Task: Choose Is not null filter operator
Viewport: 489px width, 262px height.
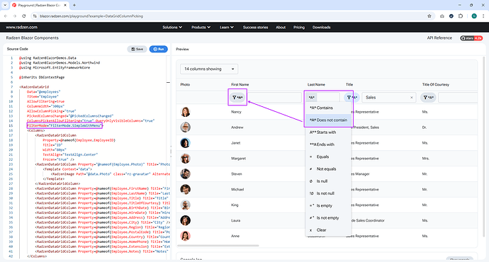Action: coord(328,193)
